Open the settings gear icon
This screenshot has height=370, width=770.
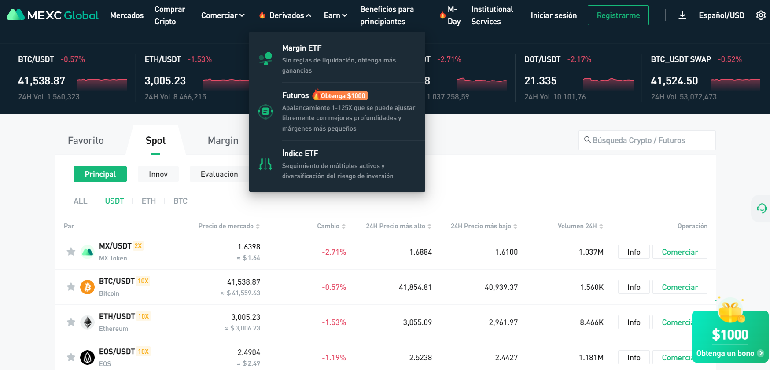tap(761, 15)
